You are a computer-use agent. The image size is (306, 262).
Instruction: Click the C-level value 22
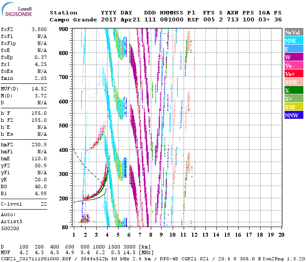(x=44, y=204)
